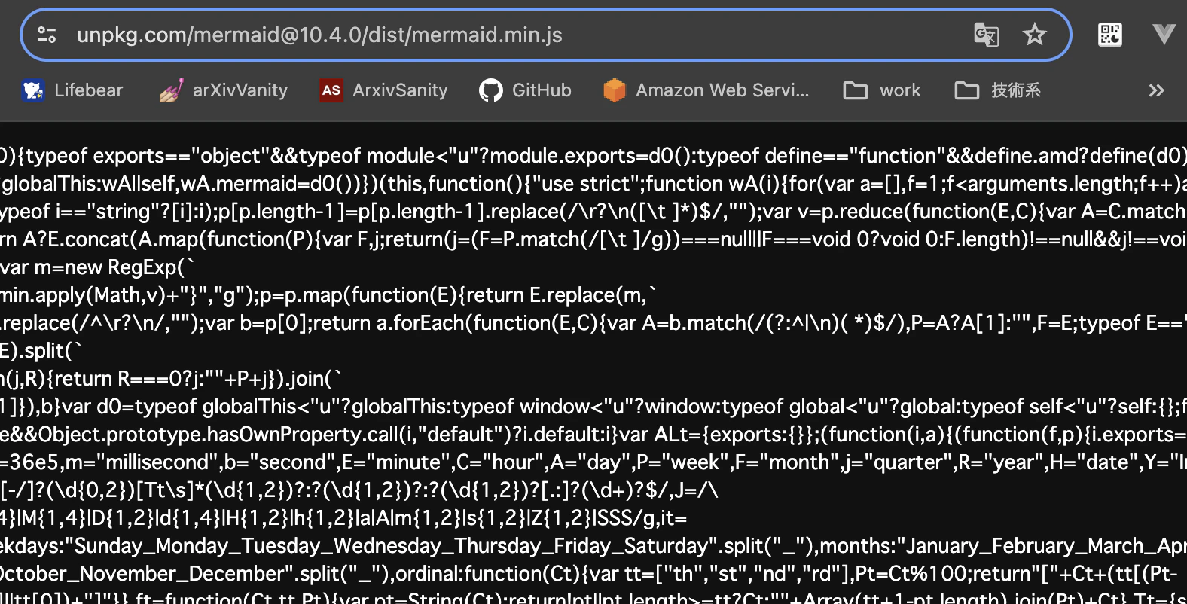Viewport: 1187px width, 604px height.
Task: Click the V-shaped extension icon
Action: [1164, 34]
